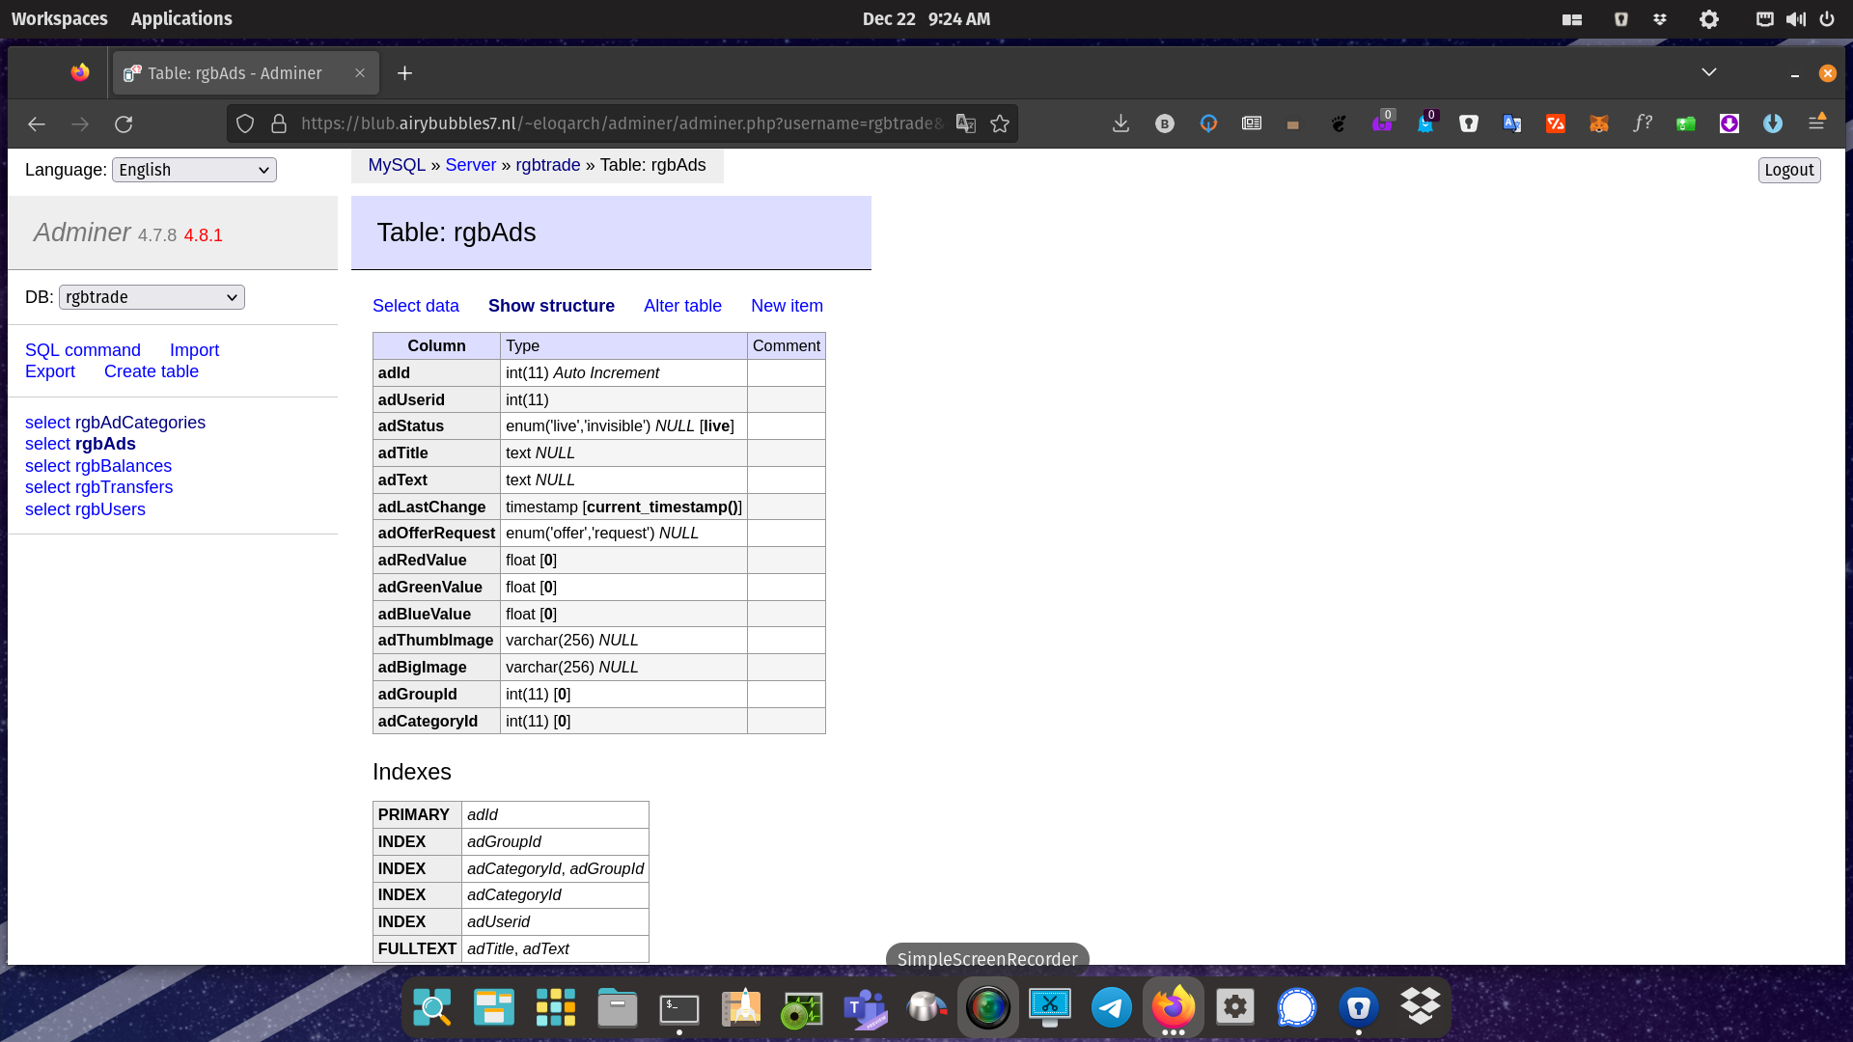Open the purple download arrow extension
Viewport: 1853px width, 1042px height.
click(x=1729, y=123)
